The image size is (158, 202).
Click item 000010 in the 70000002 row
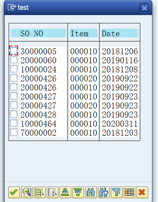click(x=84, y=133)
